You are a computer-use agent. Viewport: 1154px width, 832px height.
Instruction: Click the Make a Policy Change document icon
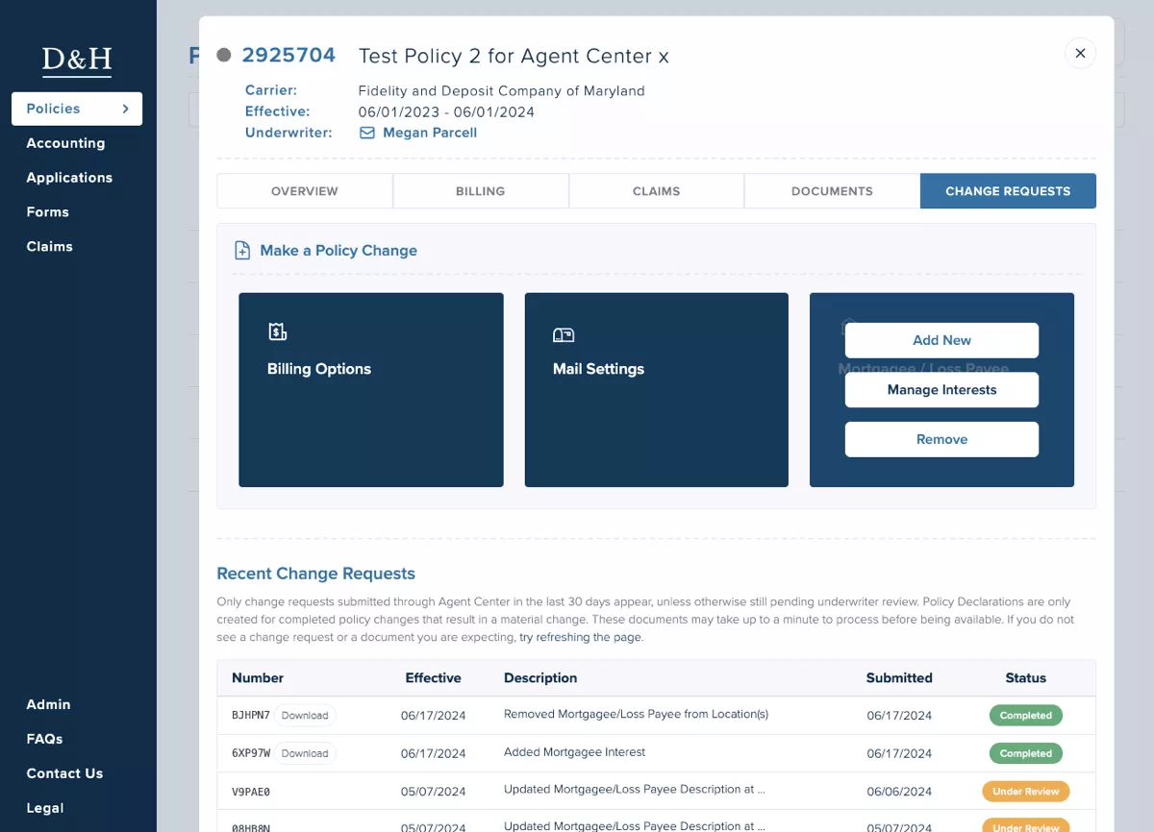coord(240,250)
